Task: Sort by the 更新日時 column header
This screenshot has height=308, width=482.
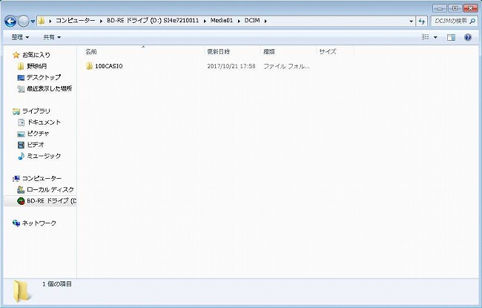Action: tap(219, 52)
